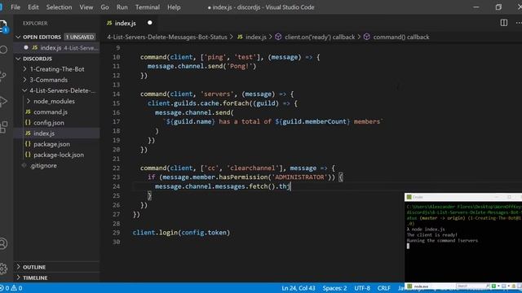Click the CRLF line ending status item
The width and height of the screenshot is (522, 293).
(384, 288)
